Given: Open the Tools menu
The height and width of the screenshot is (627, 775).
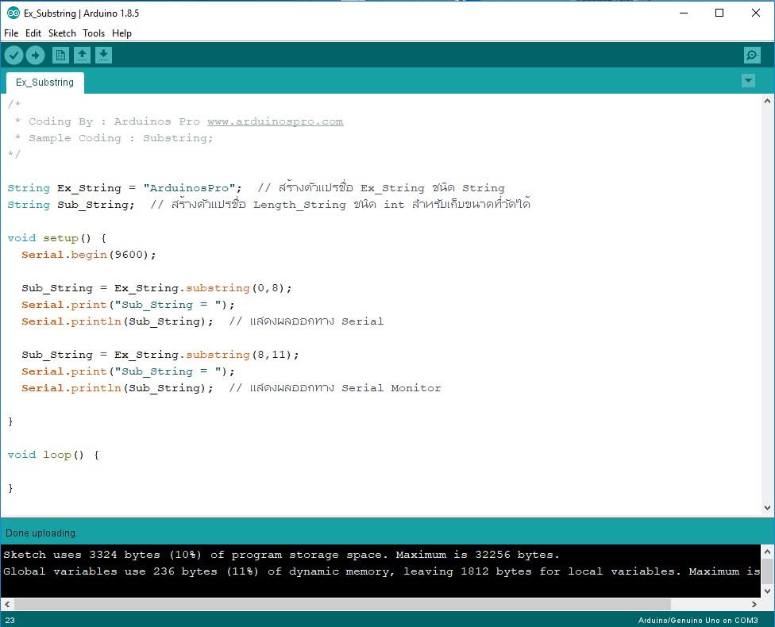Looking at the screenshot, I should [94, 33].
